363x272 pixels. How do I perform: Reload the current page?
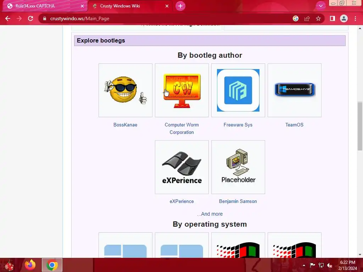tap(30, 18)
